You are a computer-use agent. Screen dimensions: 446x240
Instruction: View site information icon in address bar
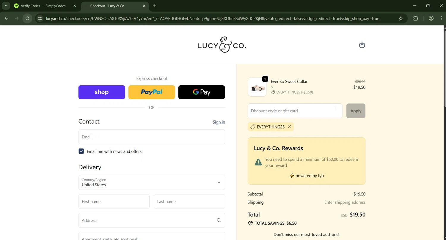coord(40,18)
